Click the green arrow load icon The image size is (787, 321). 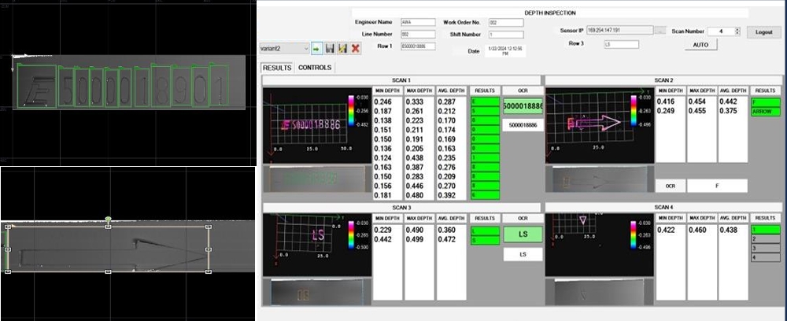point(316,49)
